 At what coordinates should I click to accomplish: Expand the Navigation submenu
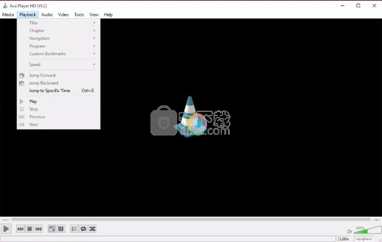[x=58, y=38]
